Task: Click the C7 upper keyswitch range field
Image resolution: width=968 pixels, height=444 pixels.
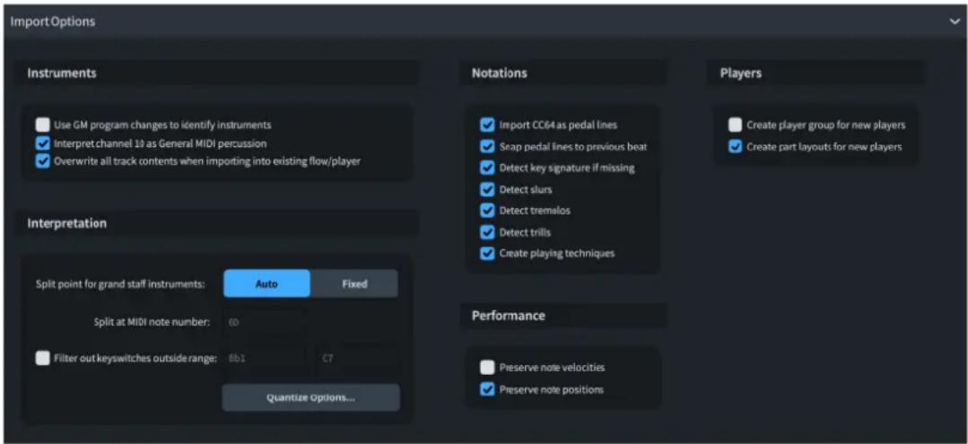Action: click(357, 359)
